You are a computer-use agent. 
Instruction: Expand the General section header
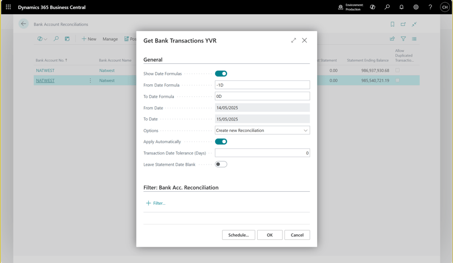click(x=153, y=59)
